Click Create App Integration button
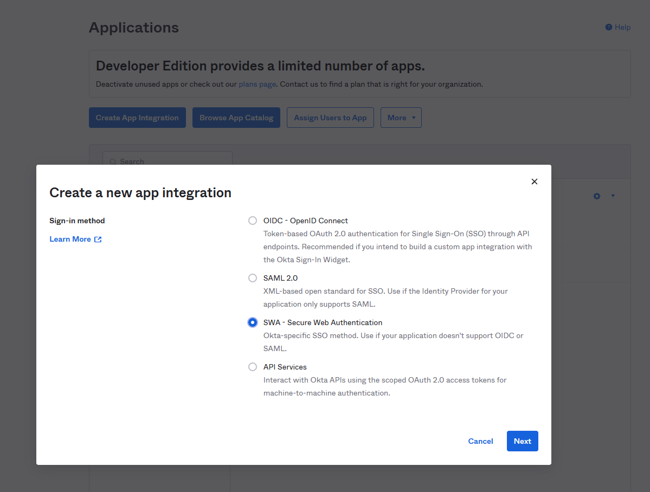The image size is (650, 492). pos(137,118)
